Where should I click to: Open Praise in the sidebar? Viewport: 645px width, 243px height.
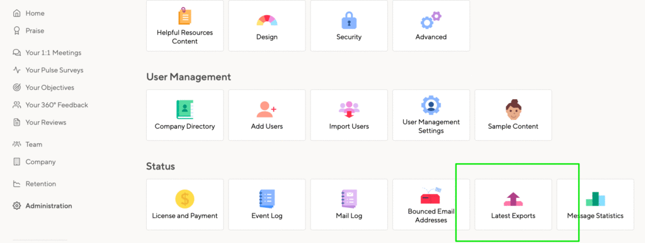pos(29,31)
